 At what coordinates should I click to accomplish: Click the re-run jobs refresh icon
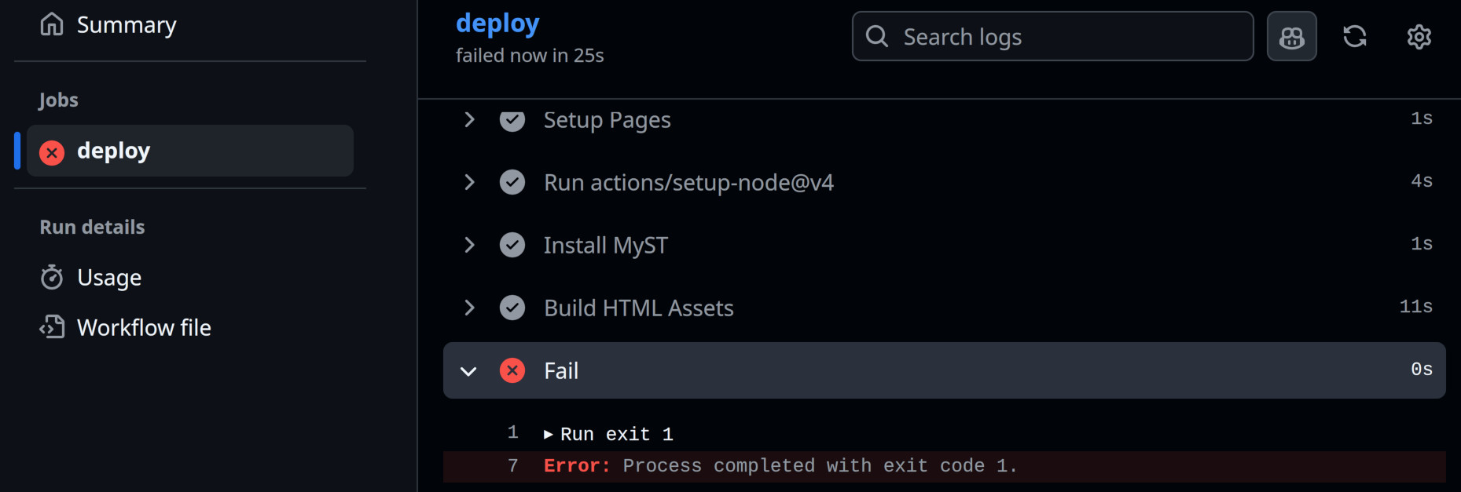[1355, 37]
